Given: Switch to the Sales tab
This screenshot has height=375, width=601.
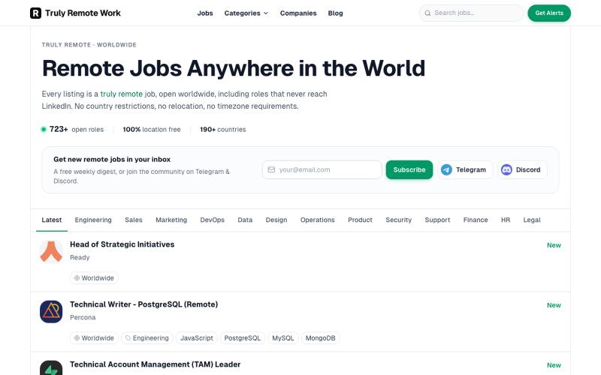Looking at the screenshot, I should pyautogui.click(x=134, y=220).
